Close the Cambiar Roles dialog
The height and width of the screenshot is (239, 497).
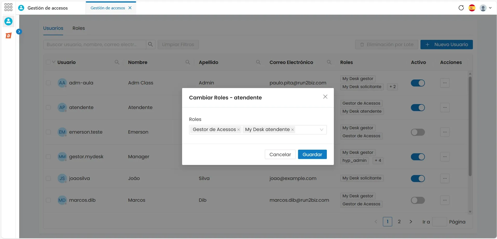325,97
